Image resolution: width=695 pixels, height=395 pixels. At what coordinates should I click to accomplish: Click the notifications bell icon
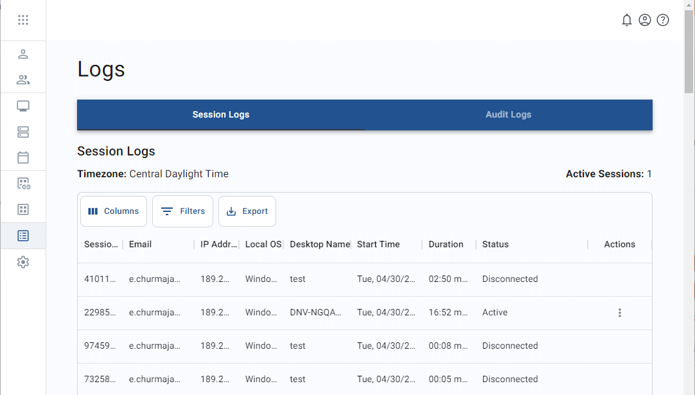pyautogui.click(x=627, y=20)
